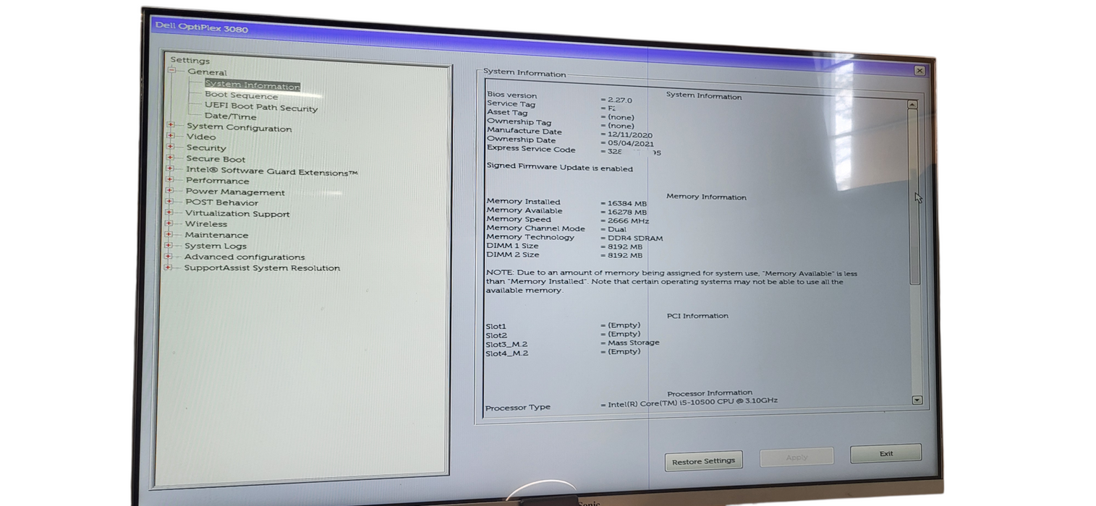Expand the System Logs node
Screen dimensions: 1096x506
pos(169,245)
